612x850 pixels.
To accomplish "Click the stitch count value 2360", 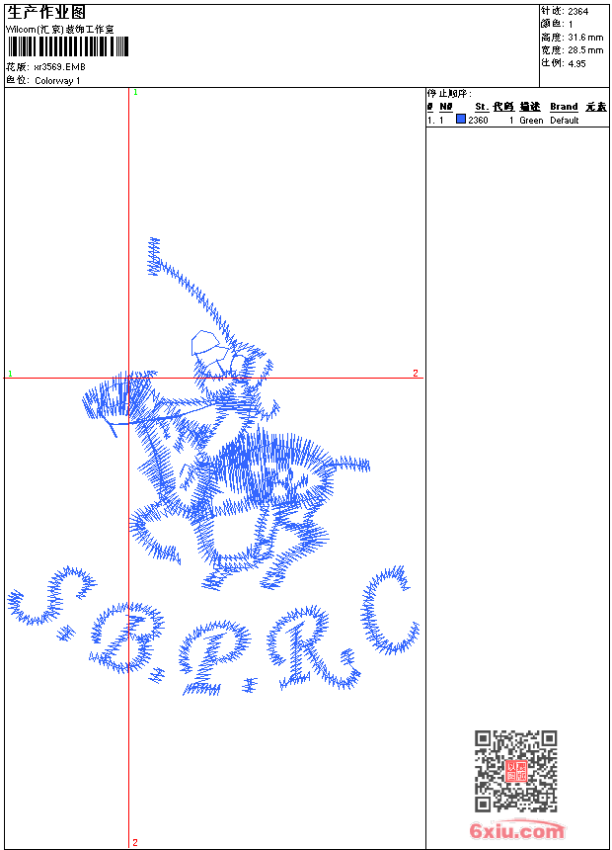I will pyautogui.click(x=478, y=121).
